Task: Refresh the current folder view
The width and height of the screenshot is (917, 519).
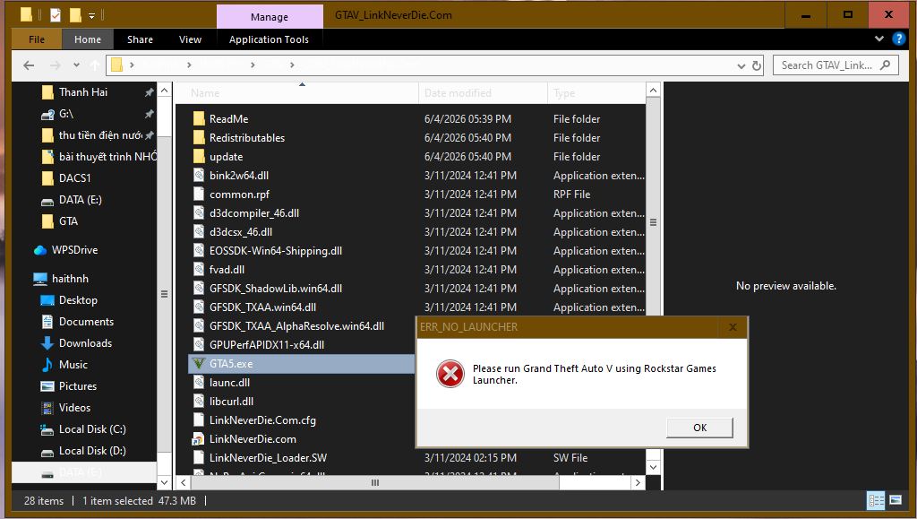Action: (x=757, y=65)
